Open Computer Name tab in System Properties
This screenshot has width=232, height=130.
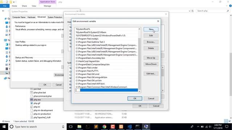tap(19, 17)
